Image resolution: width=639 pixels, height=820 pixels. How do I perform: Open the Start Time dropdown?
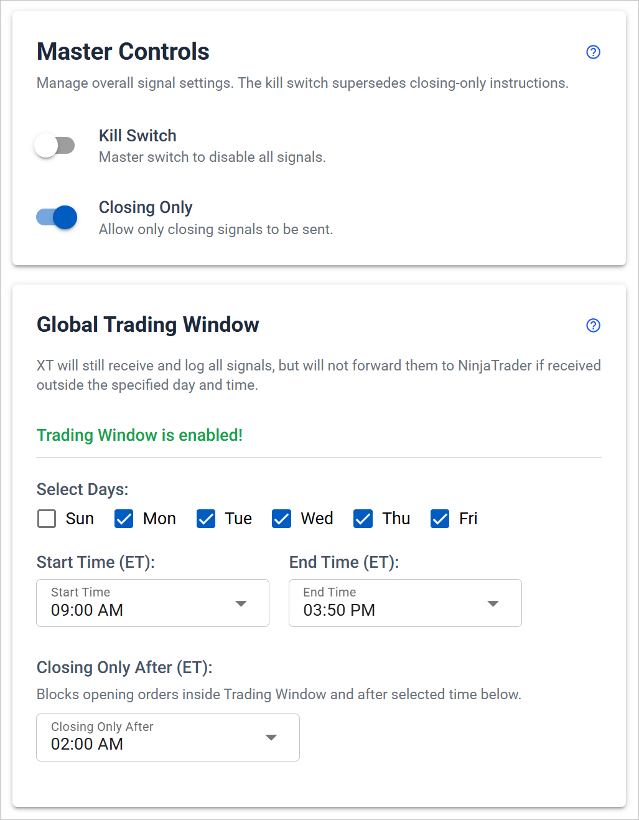[152, 603]
